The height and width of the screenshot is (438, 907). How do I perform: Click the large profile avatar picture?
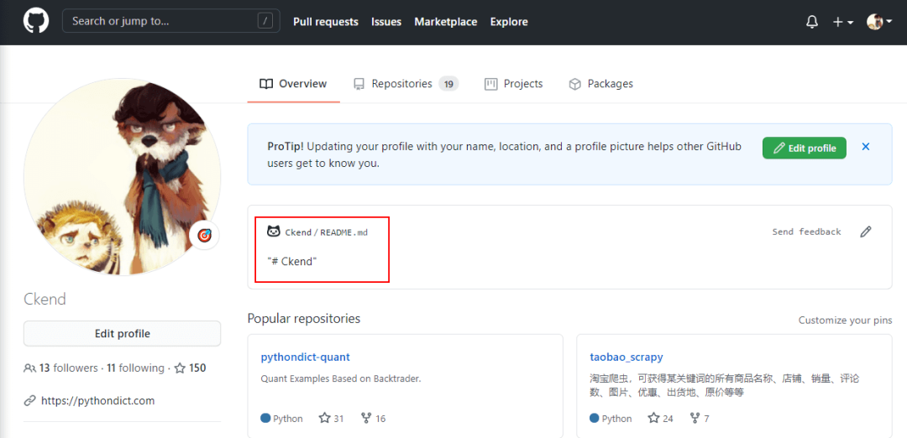tap(122, 177)
